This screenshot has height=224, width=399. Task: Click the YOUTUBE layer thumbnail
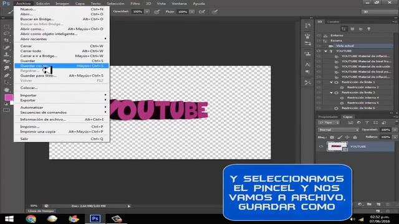(x=337, y=147)
